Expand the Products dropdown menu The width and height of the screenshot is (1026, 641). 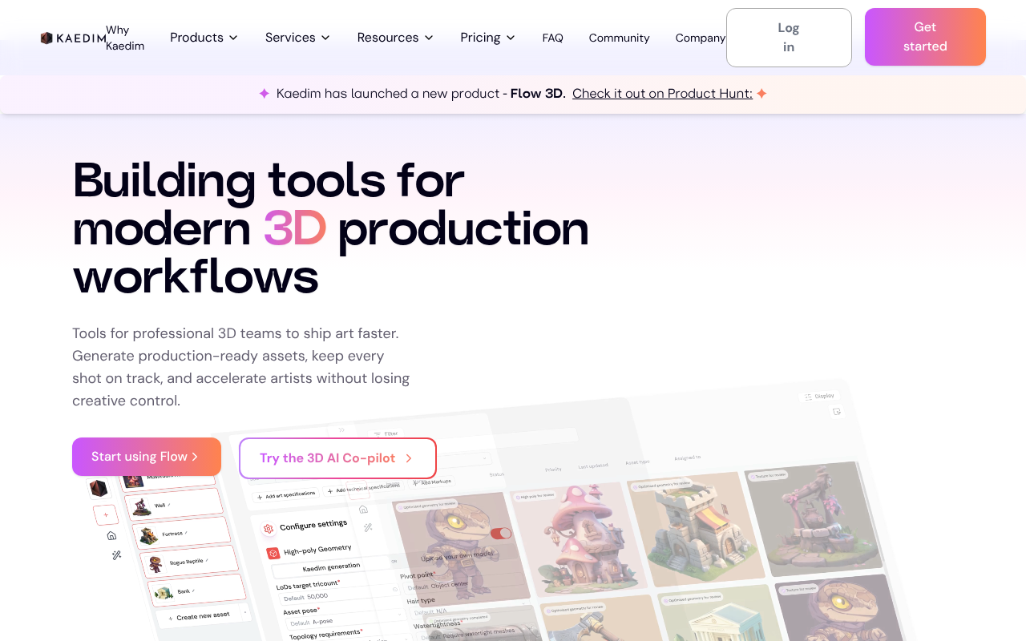pyautogui.click(x=204, y=38)
